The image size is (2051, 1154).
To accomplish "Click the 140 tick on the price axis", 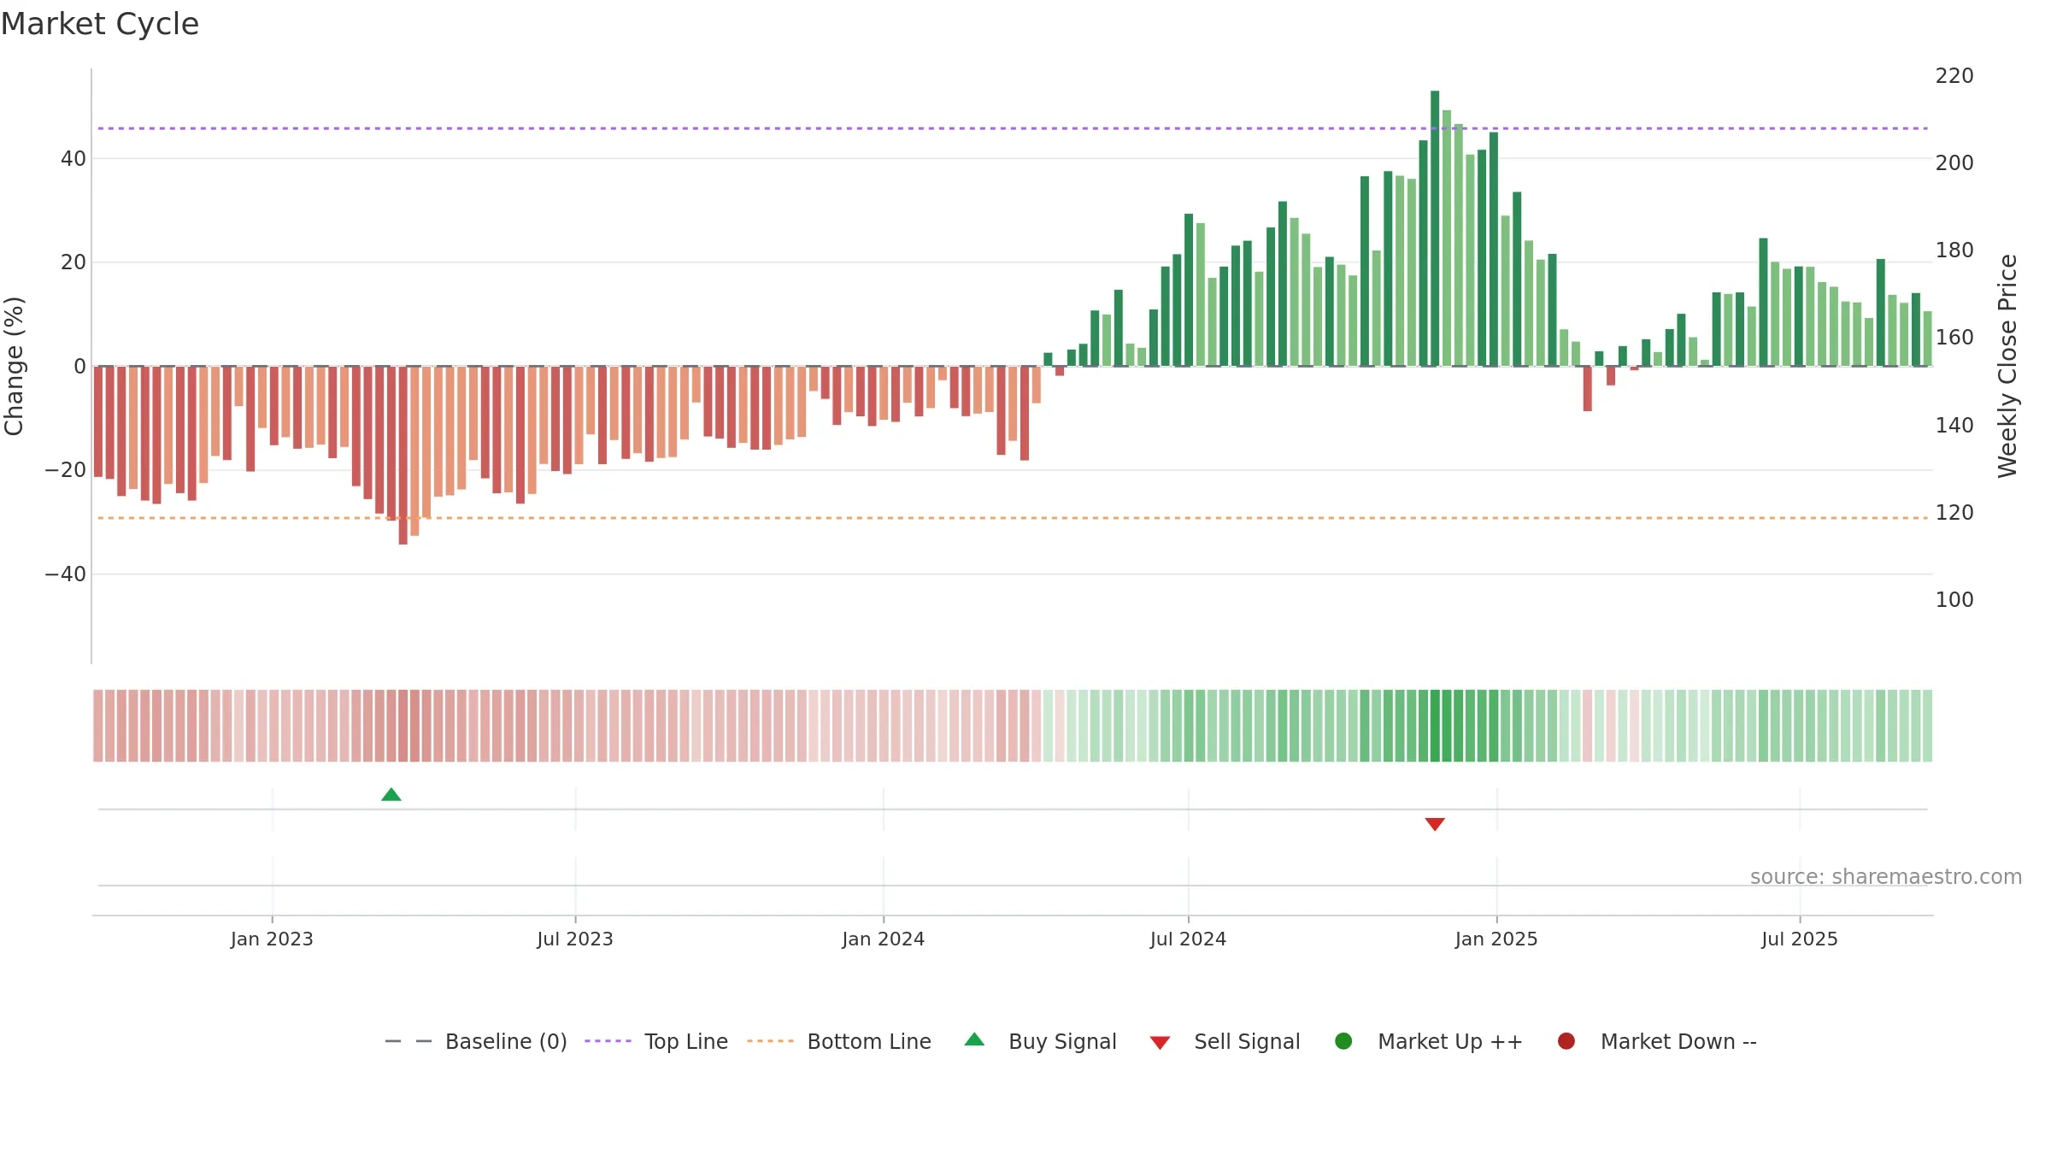I will click(x=1954, y=426).
